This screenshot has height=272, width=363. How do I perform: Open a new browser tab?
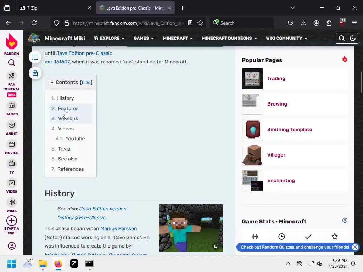183,8
